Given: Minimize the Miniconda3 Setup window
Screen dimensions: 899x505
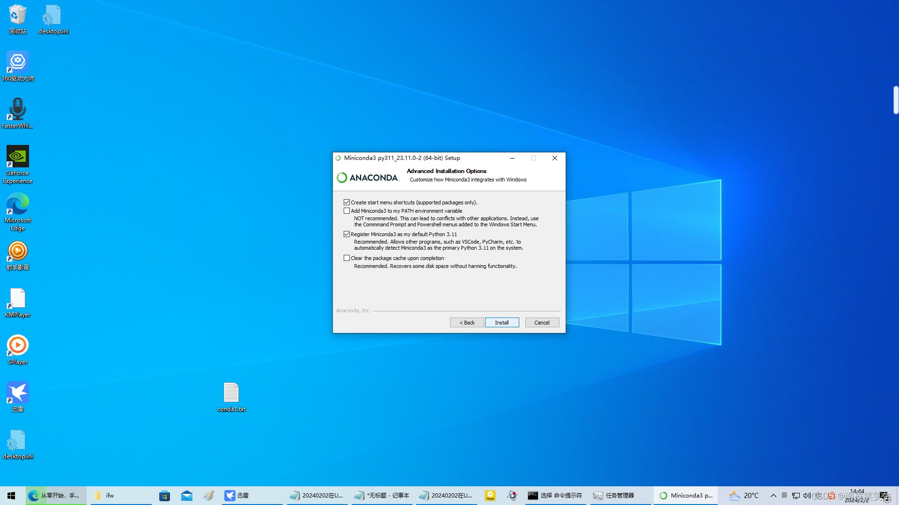Looking at the screenshot, I should 512,158.
